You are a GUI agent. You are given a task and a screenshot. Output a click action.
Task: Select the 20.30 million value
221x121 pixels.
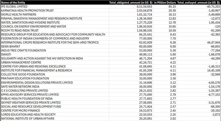coord(172,11)
